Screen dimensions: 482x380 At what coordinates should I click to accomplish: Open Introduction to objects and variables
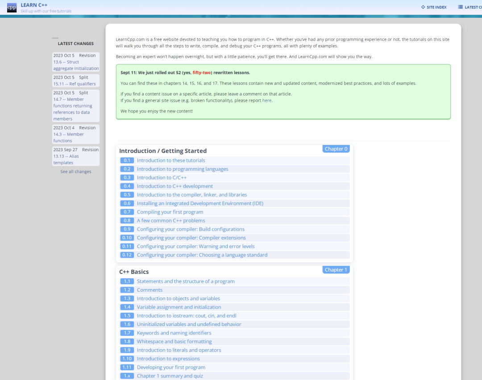pos(178,298)
